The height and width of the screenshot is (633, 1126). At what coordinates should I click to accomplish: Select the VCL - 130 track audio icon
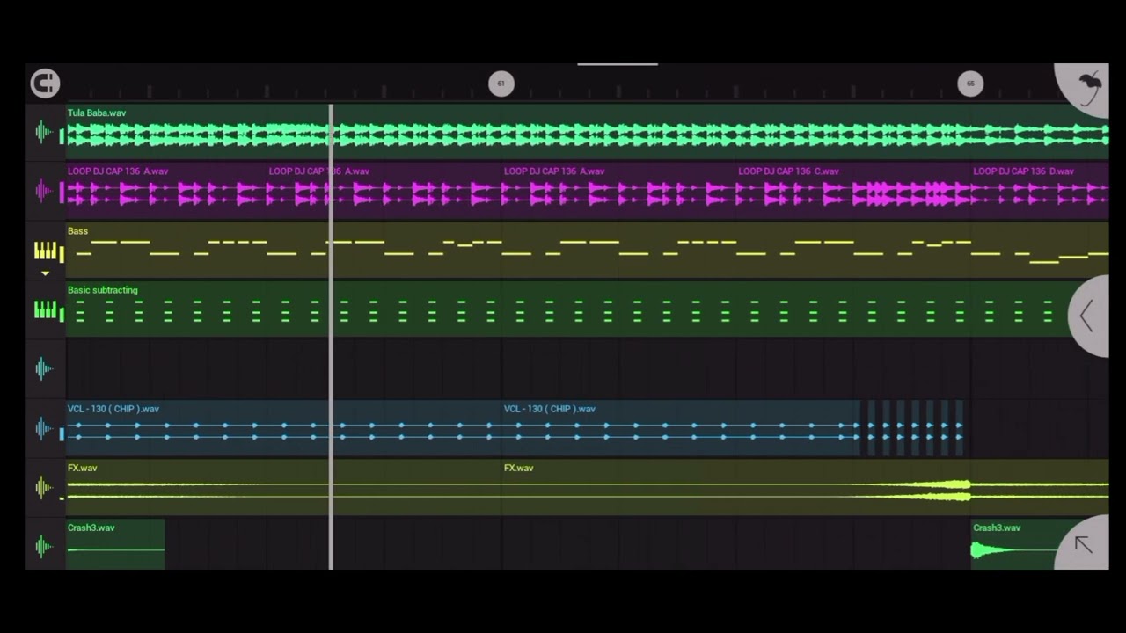coord(44,428)
